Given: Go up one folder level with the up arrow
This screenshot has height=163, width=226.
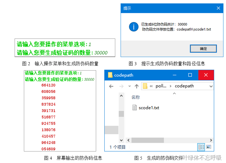Looking at the screenshot, I should coord(136,86).
